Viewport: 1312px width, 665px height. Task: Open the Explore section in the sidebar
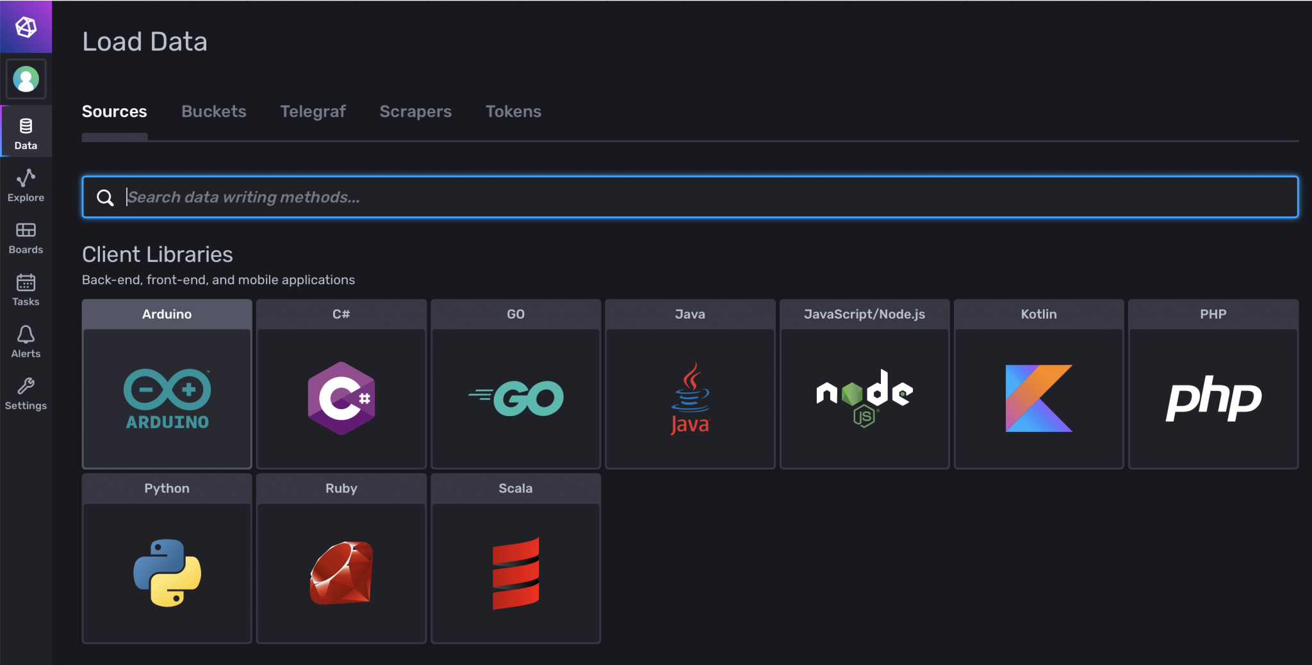(x=26, y=186)
